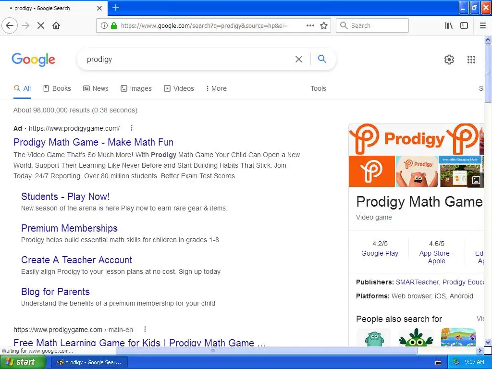Open the Create A Teacher Account link

(76, 260)
